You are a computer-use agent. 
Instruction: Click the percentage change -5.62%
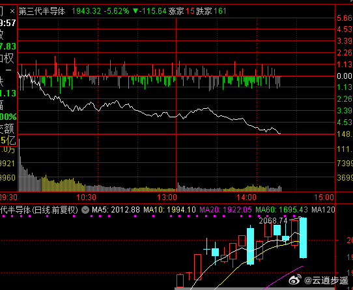(117, 11)
